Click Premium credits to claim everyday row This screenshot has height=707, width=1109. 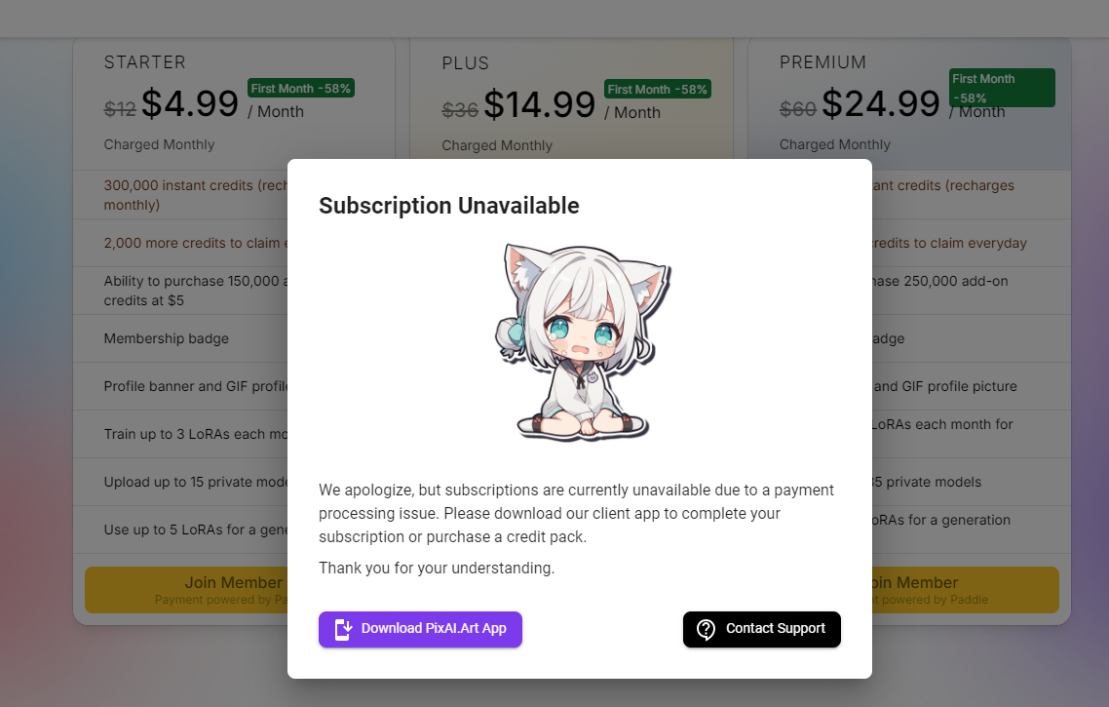971,243
